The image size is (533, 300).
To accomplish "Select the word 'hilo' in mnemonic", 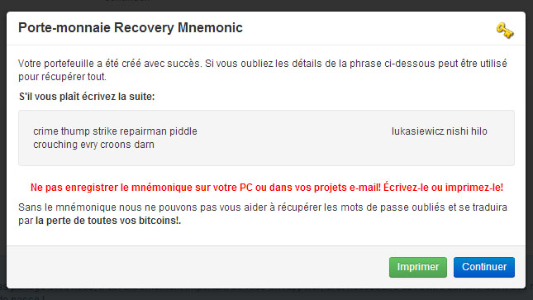I will tap(479, 131).
